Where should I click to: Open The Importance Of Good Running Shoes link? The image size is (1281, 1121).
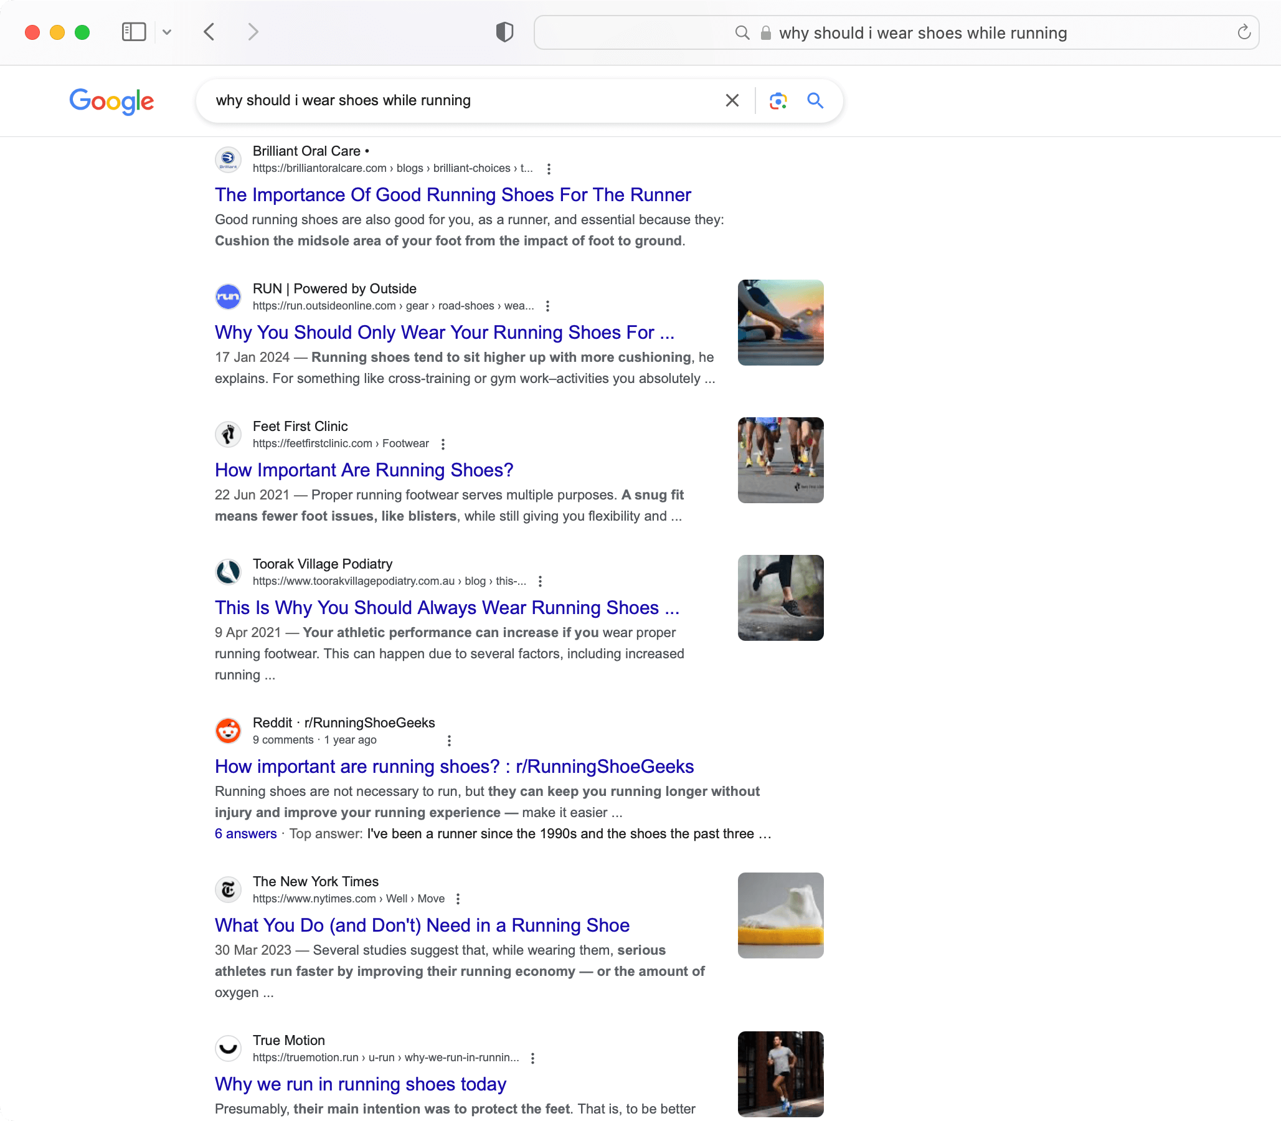pyautogui.click(x=453, y=195)
